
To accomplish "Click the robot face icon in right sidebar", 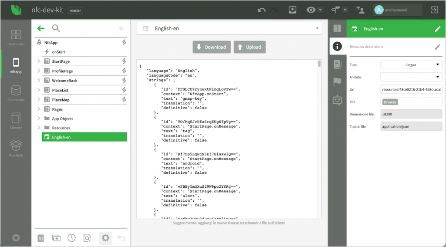I will pyautogui.click(x=338, y=100).
